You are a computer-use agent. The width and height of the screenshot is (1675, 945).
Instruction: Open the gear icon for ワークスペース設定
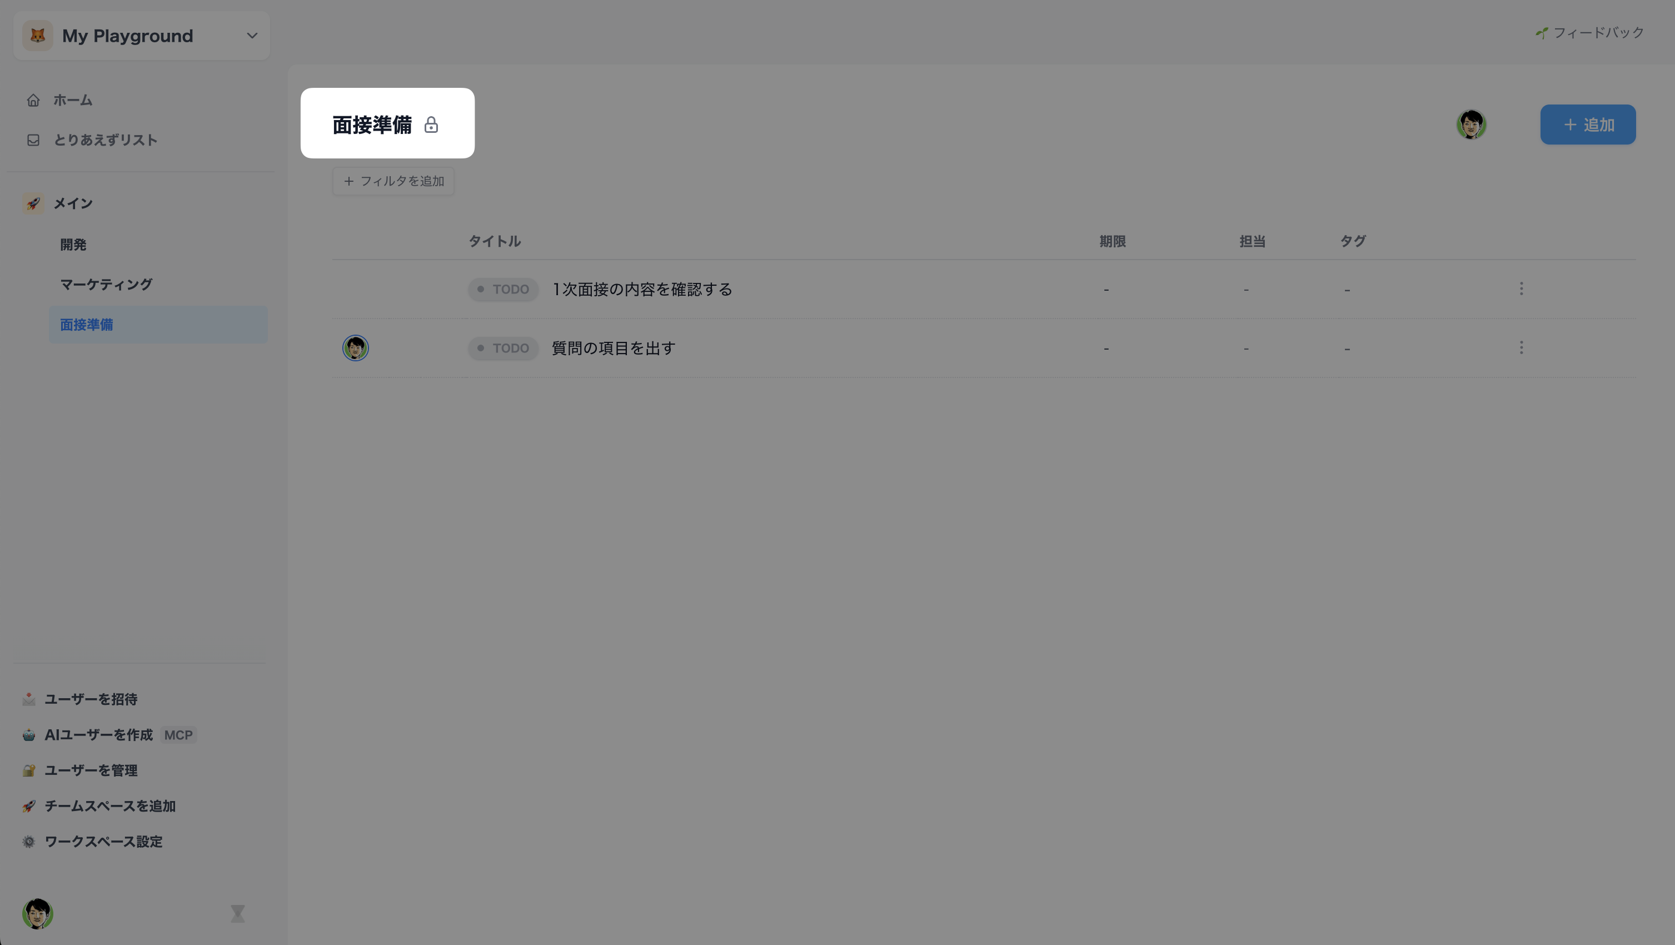[28, 842]
